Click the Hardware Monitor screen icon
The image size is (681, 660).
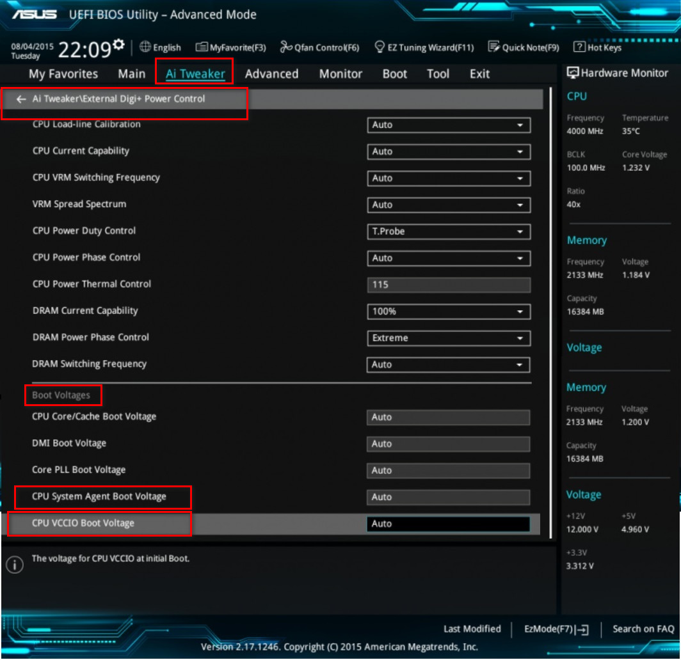(572, 73)
